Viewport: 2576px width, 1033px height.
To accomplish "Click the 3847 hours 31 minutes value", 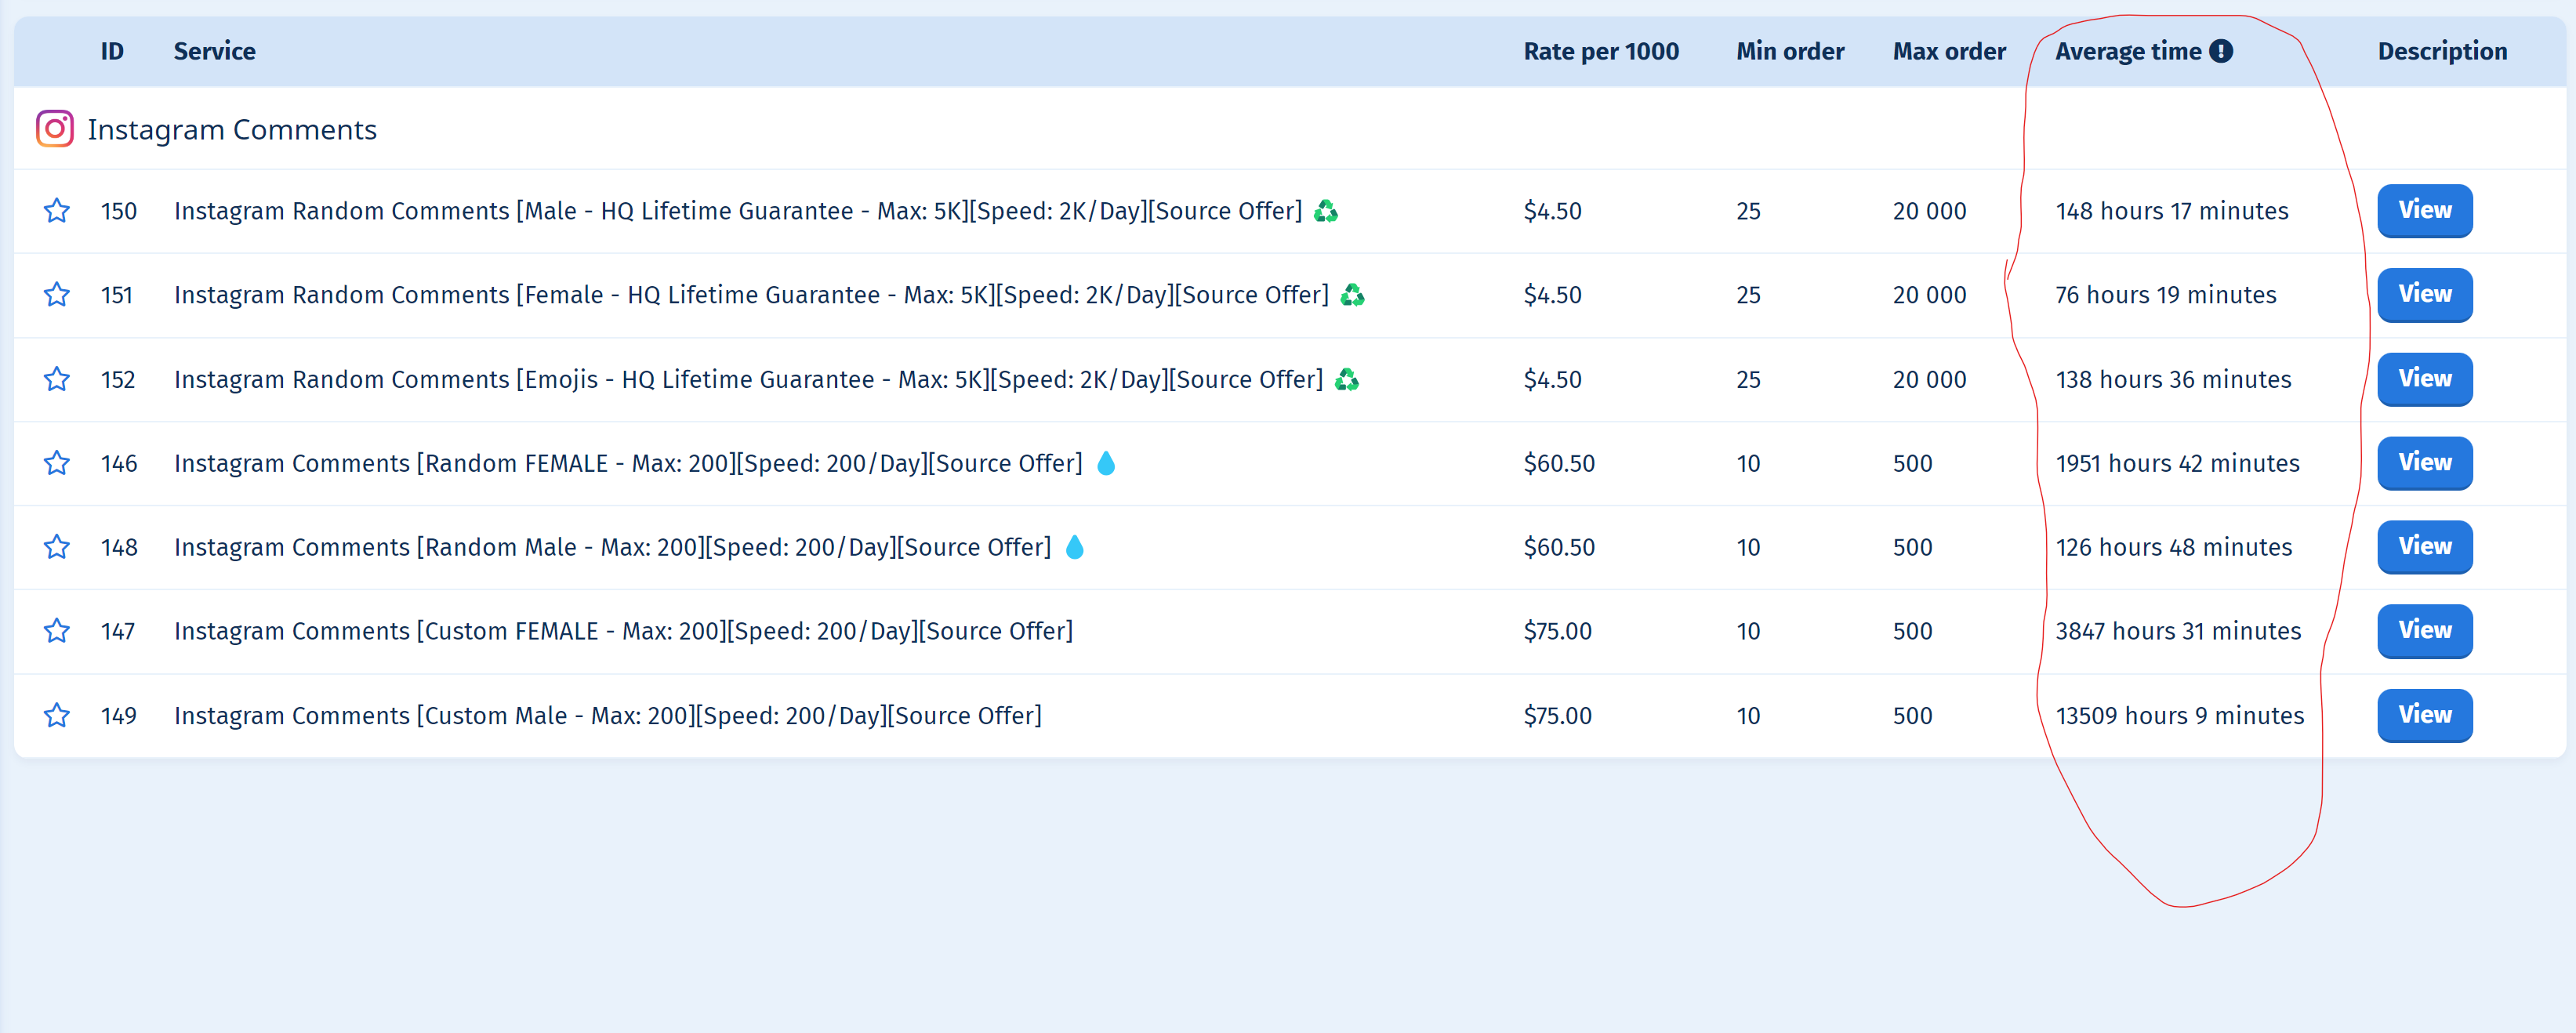I will [2178, 631].
